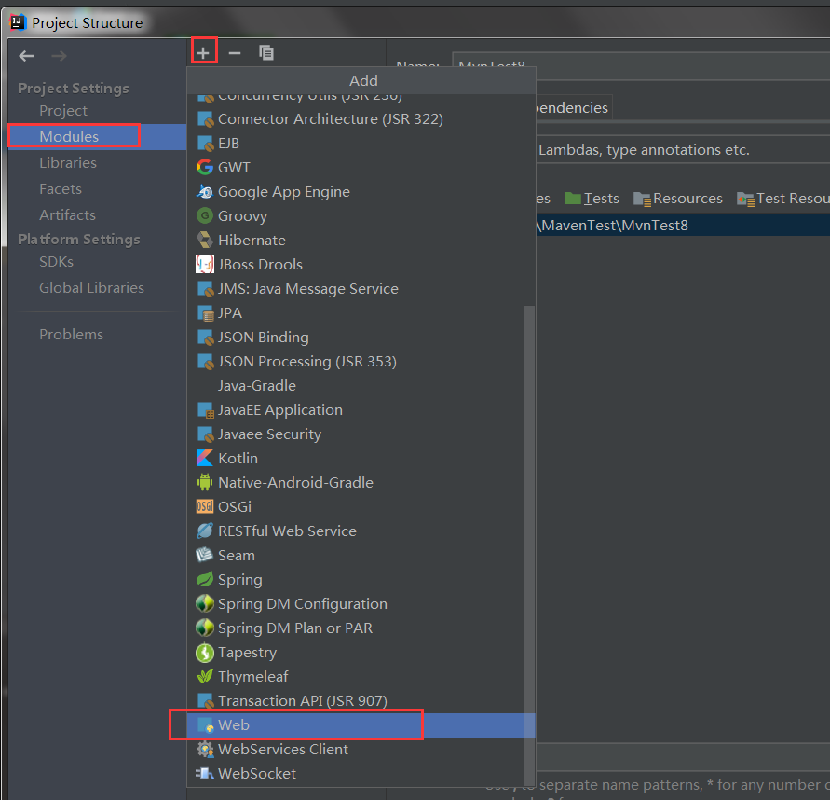Choose Transaction API (JSR 907)
This screenshot has width=830, height=800.
tap(356, 700)
